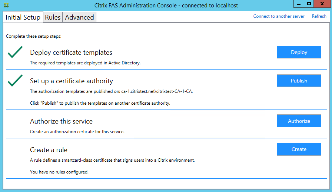Go to the Advanced tab
This screenshot has height=192, width=332.
point(79,17)
